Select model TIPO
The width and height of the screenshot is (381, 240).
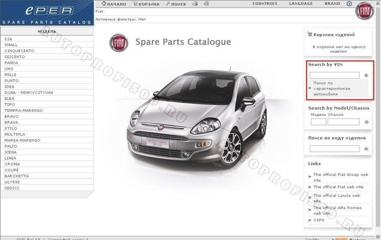click(x=47, y=104)
